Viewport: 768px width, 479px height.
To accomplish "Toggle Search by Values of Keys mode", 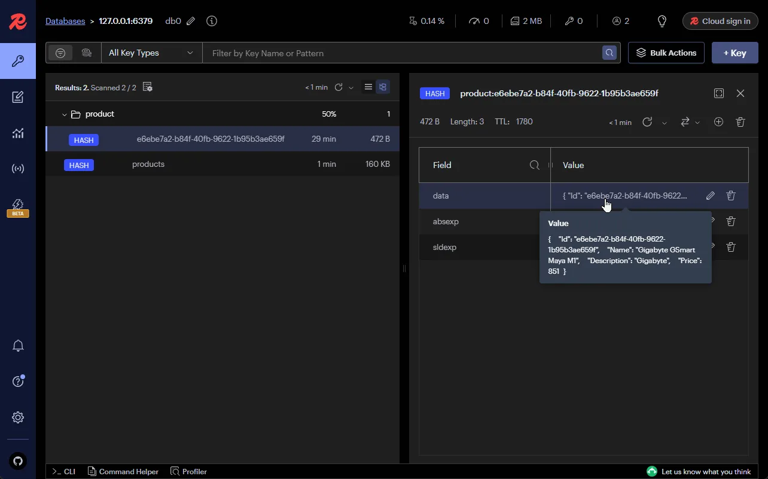I will pos(87,53).
